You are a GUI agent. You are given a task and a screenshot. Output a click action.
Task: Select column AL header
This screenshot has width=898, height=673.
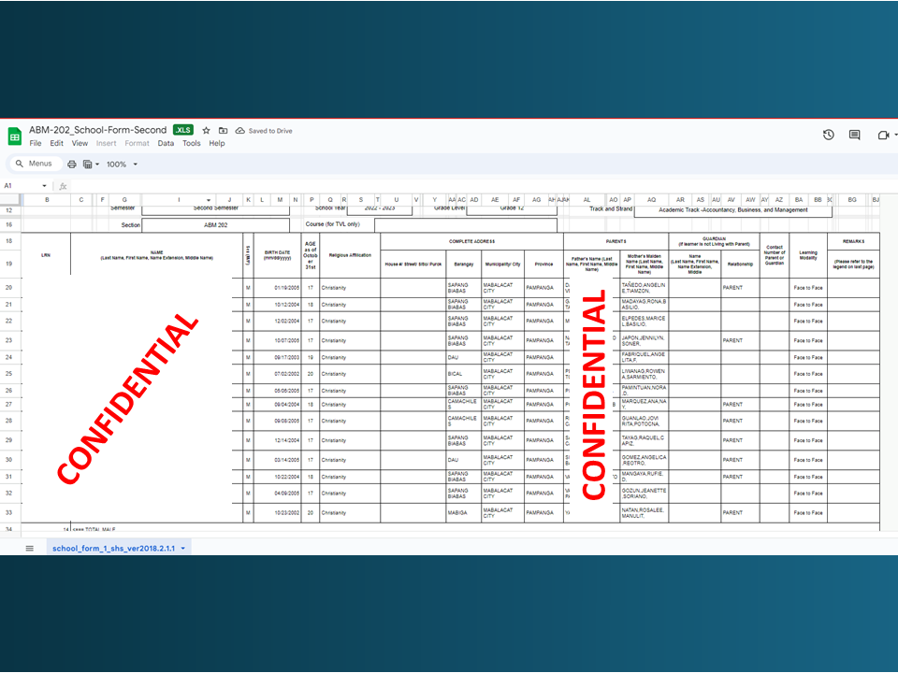click(x=587, y=200)
